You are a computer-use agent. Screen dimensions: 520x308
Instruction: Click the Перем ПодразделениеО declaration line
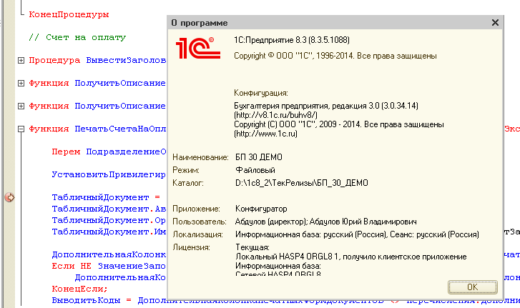[x=109, y=151]
